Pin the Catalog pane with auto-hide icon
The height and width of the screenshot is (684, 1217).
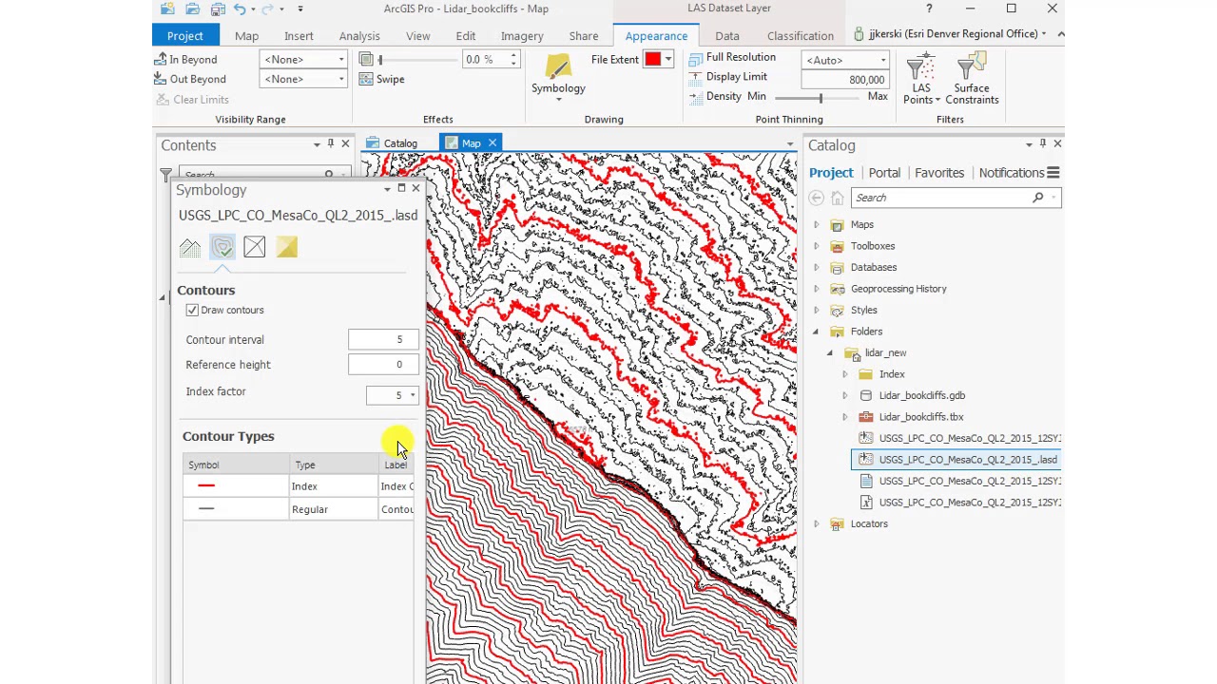coord(1043,143)
